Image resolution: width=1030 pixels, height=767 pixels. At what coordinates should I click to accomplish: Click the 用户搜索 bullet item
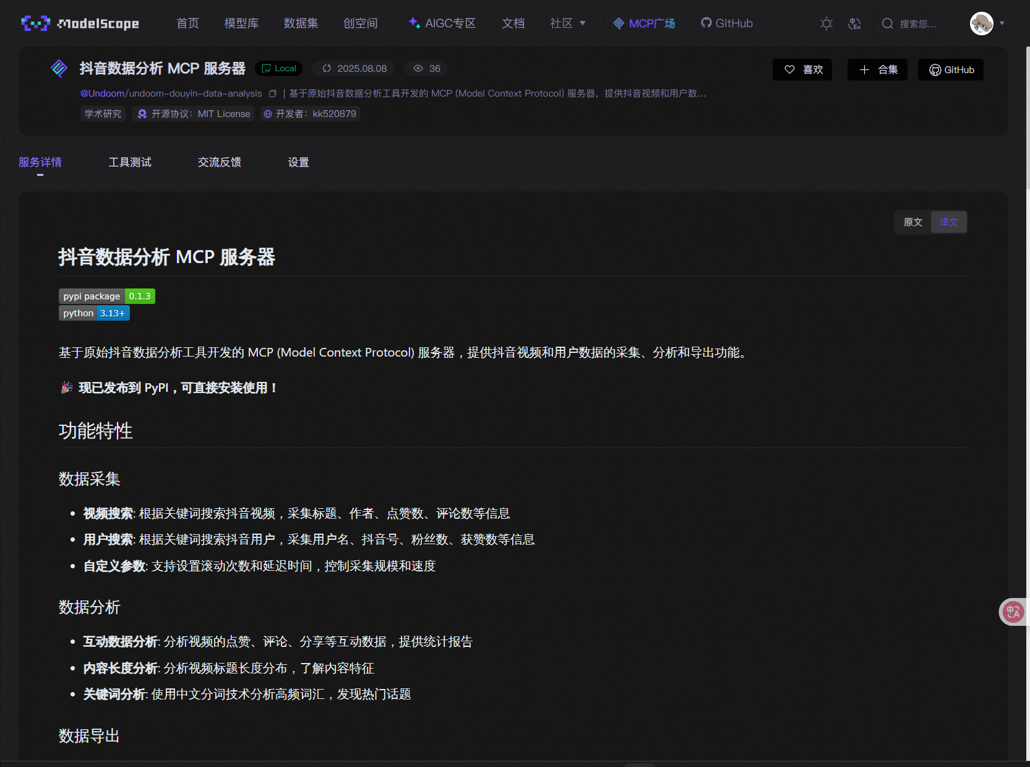point(309,540)
